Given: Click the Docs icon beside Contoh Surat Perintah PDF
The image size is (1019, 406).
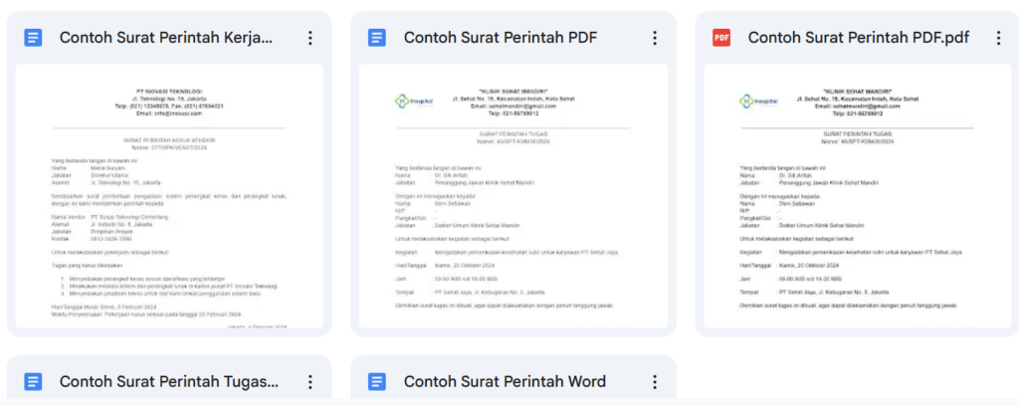Looking at the screenshot, I should [377, 38].
